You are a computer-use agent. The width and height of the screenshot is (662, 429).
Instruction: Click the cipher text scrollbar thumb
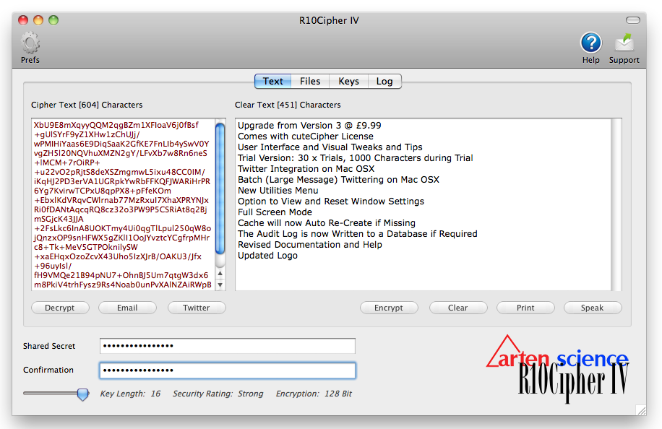pos(220,188)
